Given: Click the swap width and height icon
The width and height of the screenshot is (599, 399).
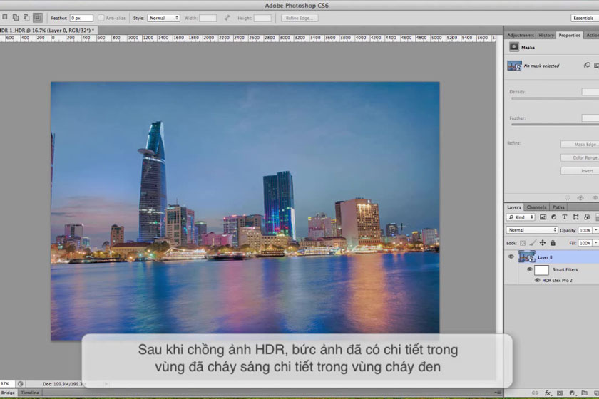Looking at the screenshot, I should point(227,18).
